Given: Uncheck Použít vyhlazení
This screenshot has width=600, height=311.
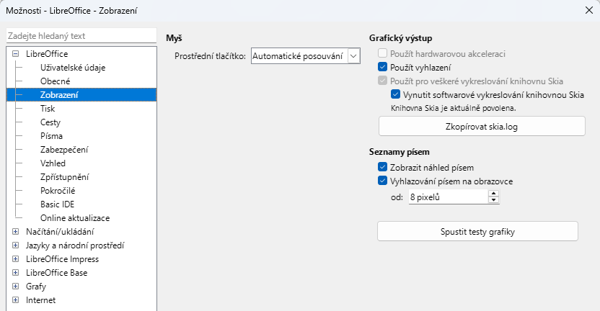Looking at the screenshot, I should (382, 67).
